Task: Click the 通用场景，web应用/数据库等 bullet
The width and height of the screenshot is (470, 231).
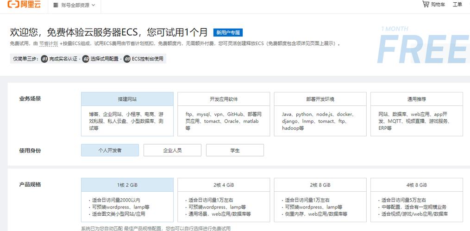Action: pos(219,214)
